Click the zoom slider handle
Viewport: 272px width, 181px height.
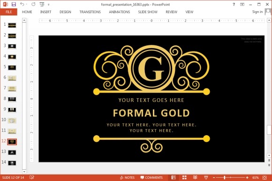225,178
